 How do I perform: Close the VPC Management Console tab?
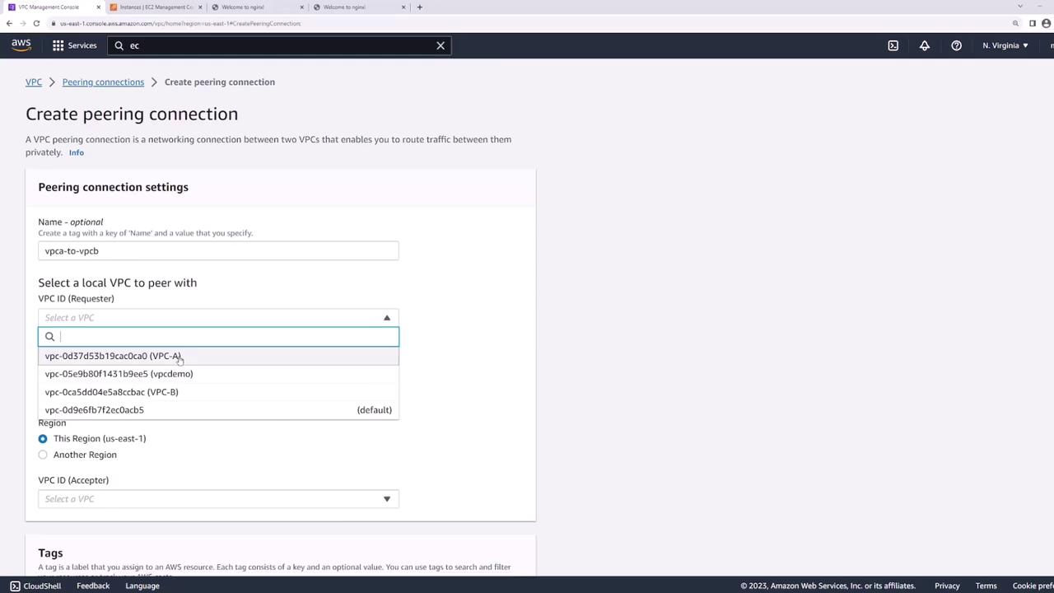point(98,7)
